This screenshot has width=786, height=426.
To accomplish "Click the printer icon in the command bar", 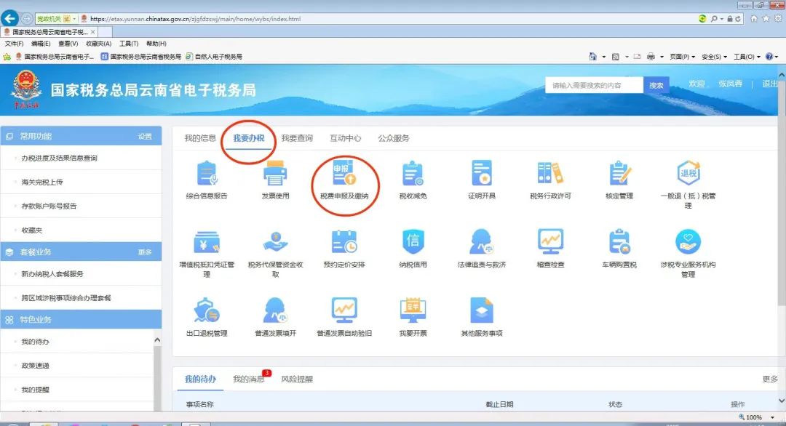I will (x=651, y=57).
